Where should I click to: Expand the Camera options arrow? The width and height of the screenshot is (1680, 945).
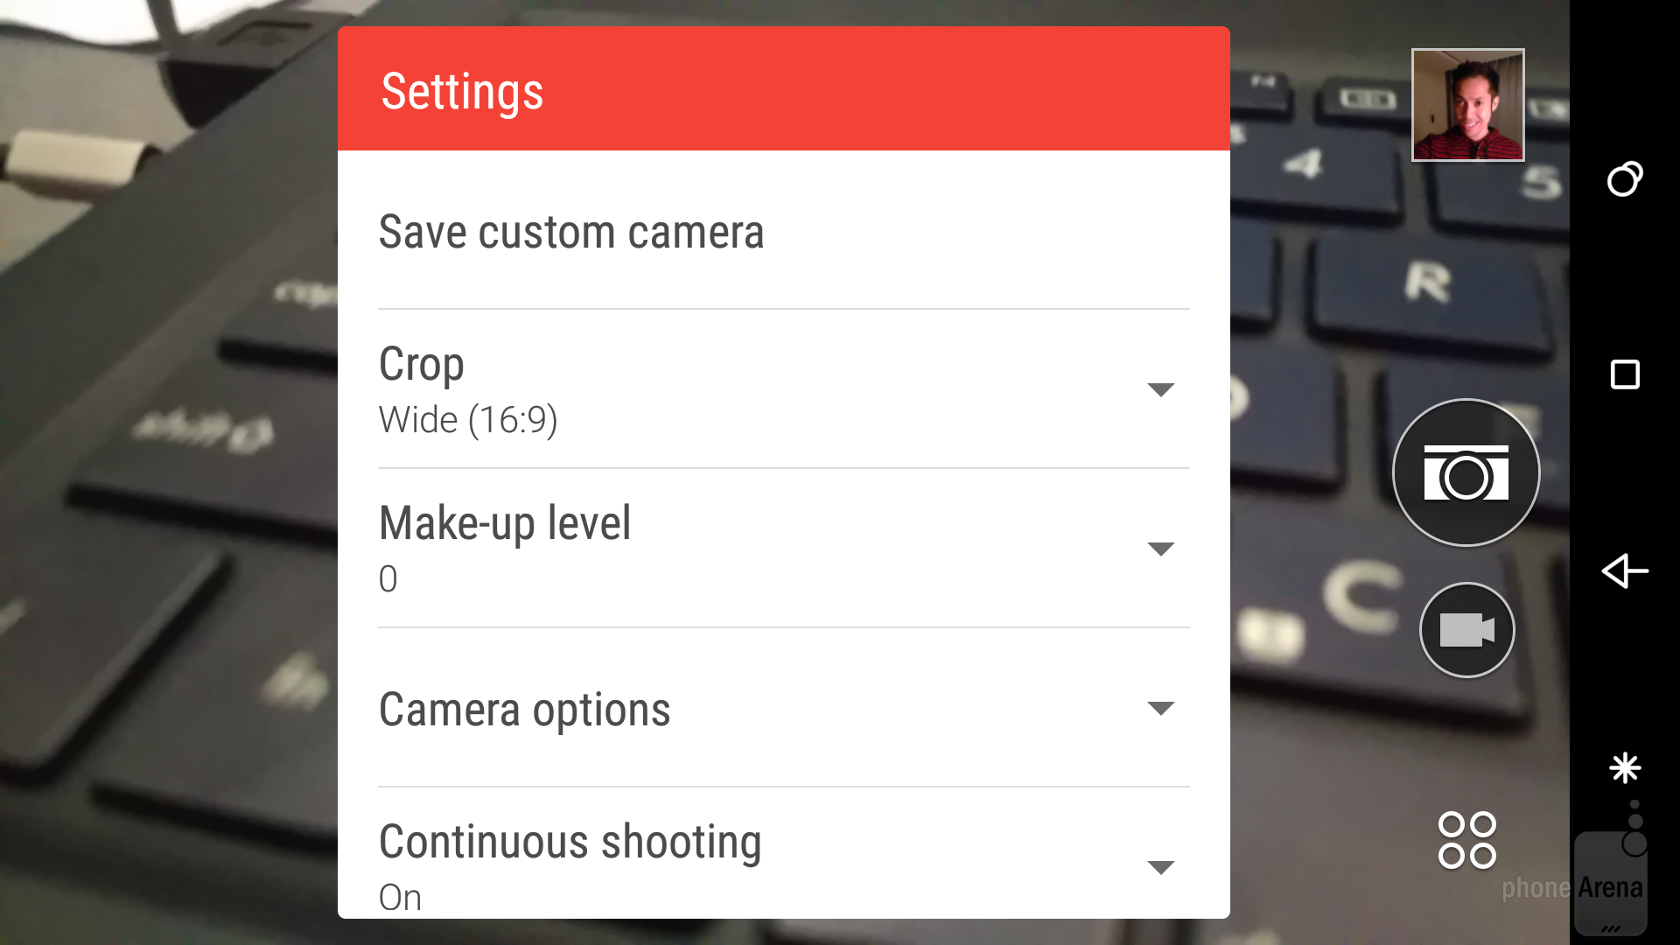click(x=1160, y=708)
